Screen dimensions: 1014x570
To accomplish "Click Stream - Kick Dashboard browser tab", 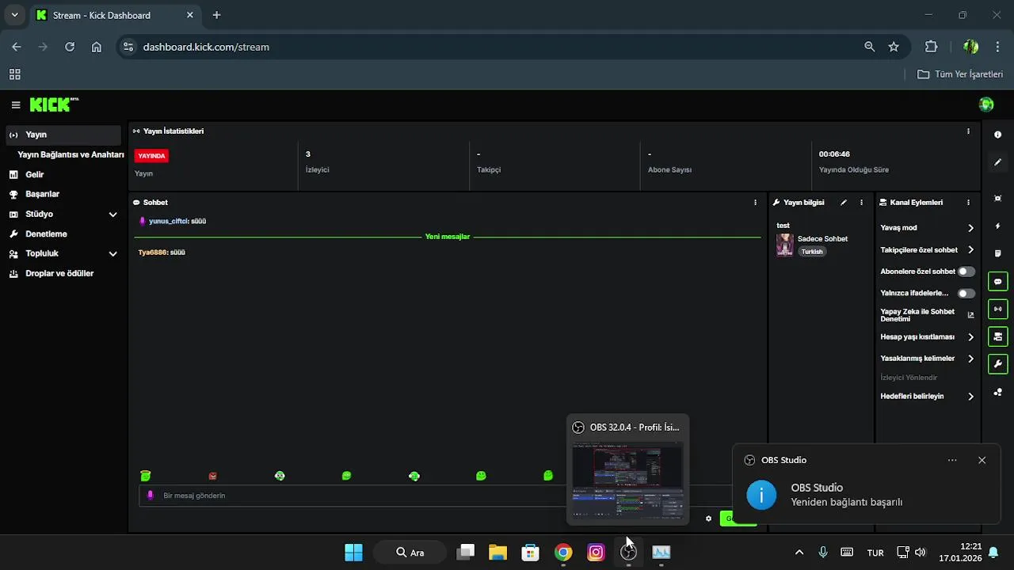I will (115, 15).
